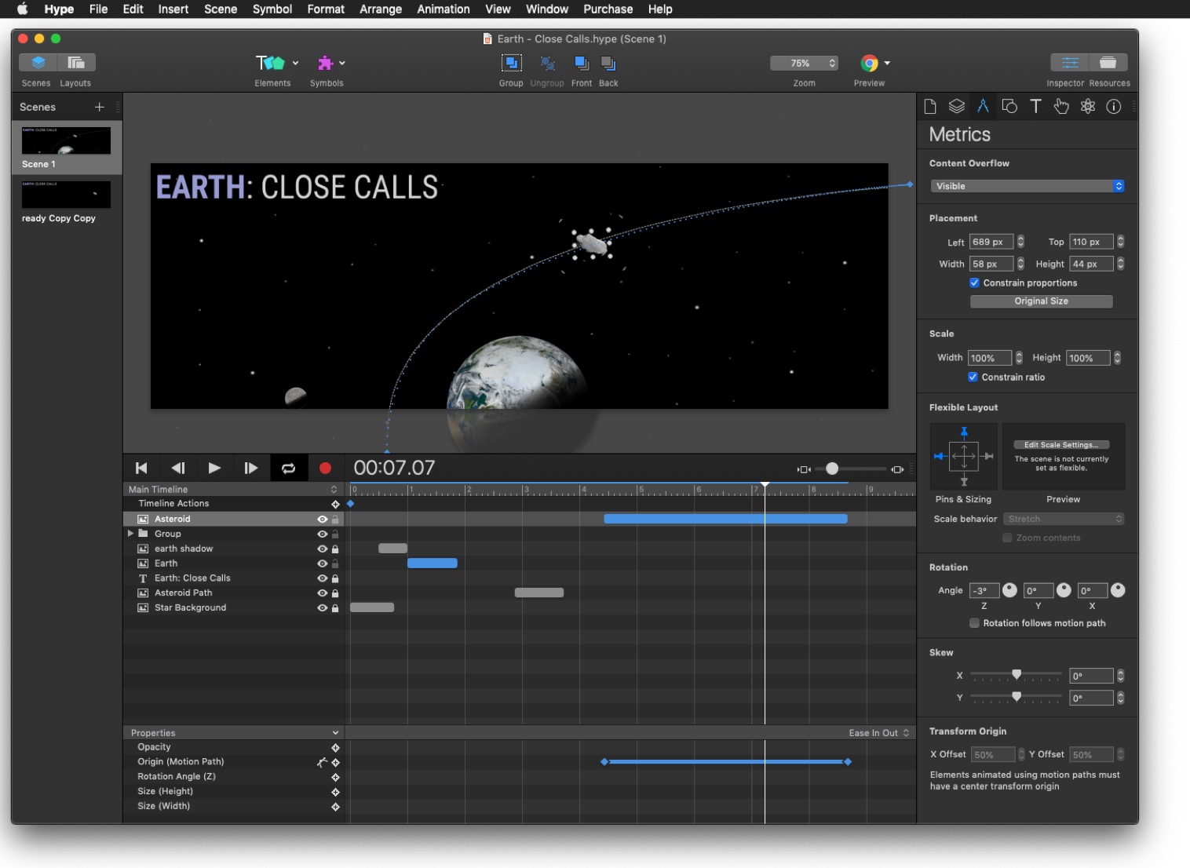Enable Rotation follows motion path
1190x868 pixels.
(x=974, y=623)
